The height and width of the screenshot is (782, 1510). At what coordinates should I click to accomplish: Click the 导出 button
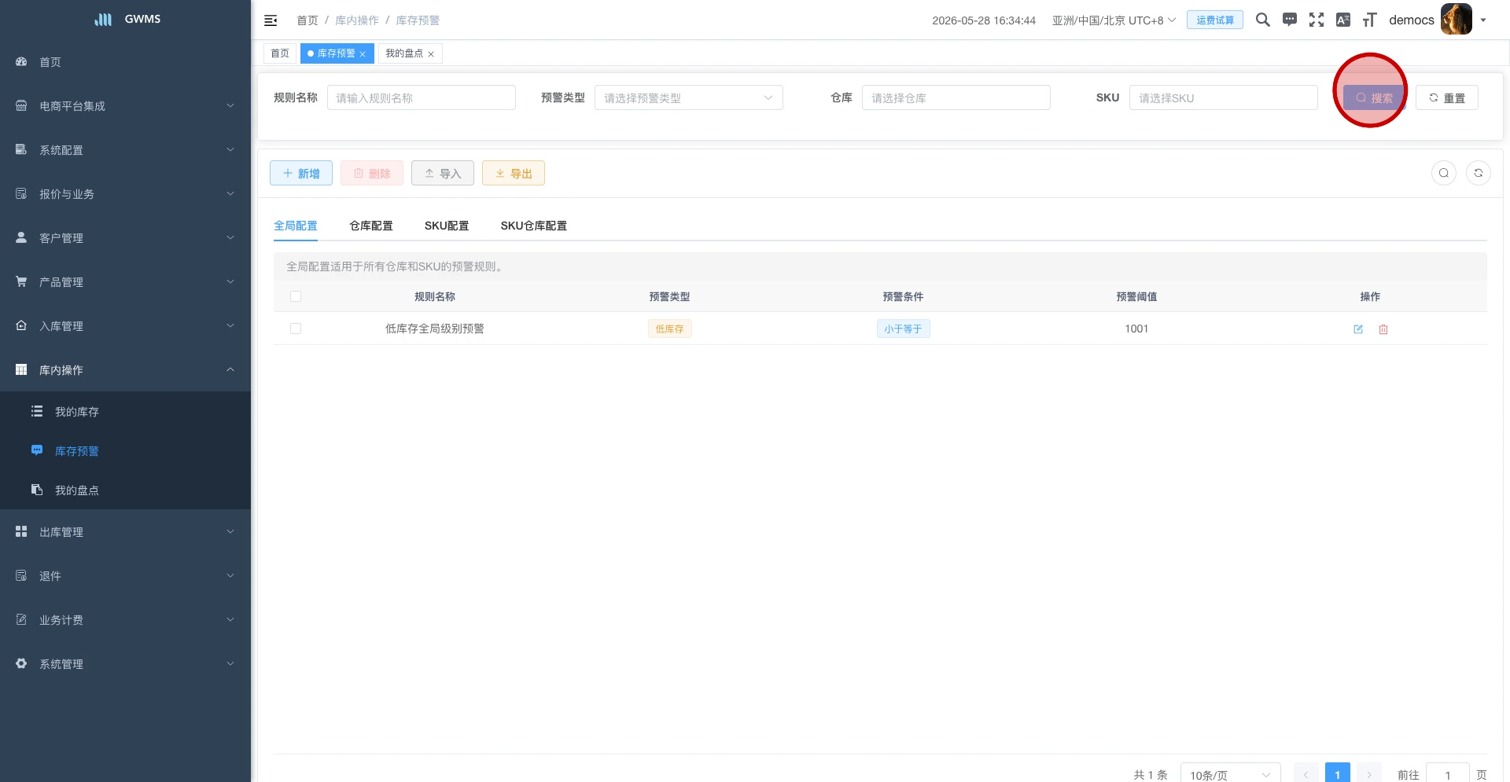514,173
